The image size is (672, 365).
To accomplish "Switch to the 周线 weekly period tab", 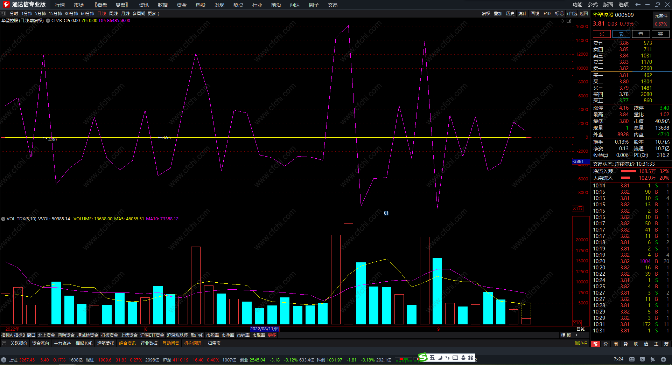I will click(x=113, y=14).
